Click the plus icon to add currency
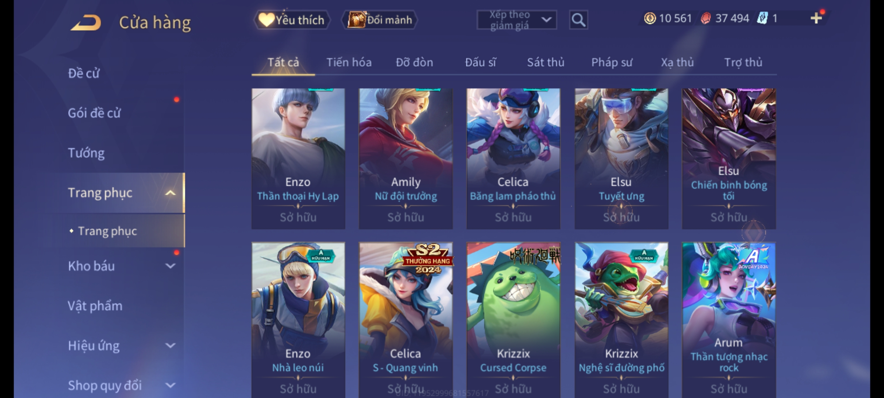 816,18
